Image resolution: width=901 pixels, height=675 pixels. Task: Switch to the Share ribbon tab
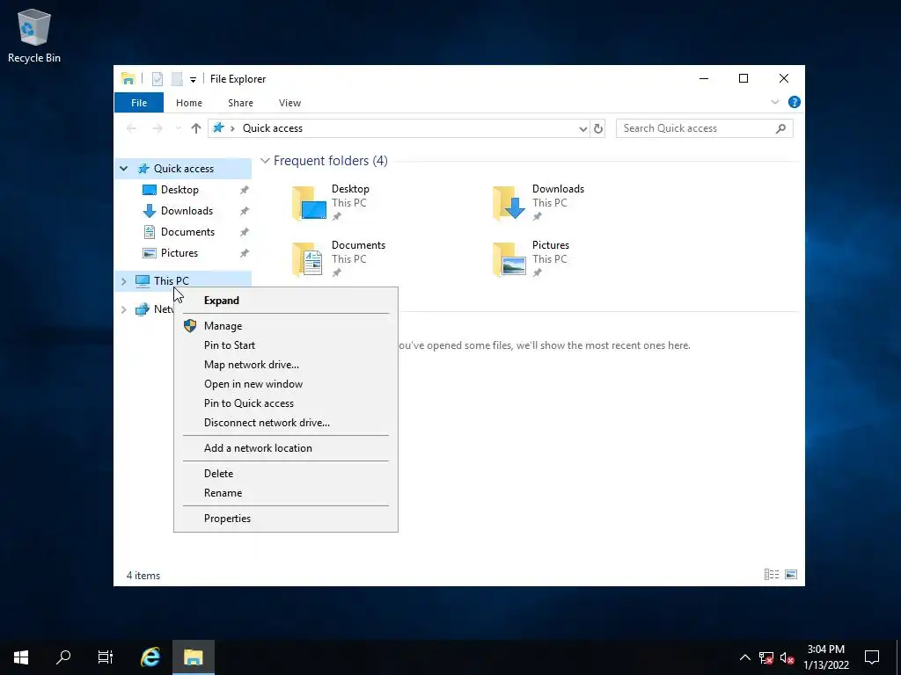click(240, 103)
